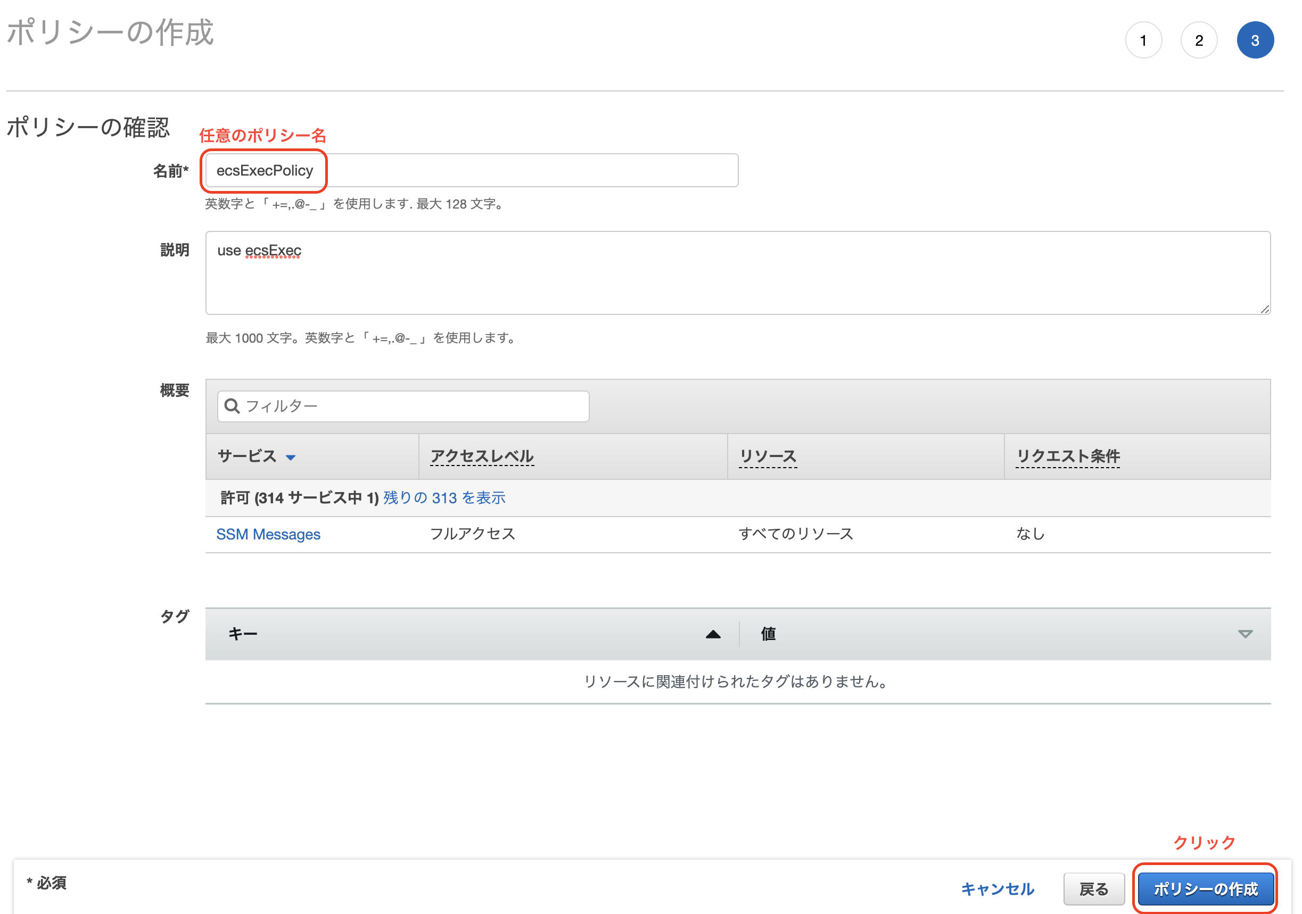Click the 名前 policy name input field
This screenshot has width=1302, height=914.
point(471,170)
